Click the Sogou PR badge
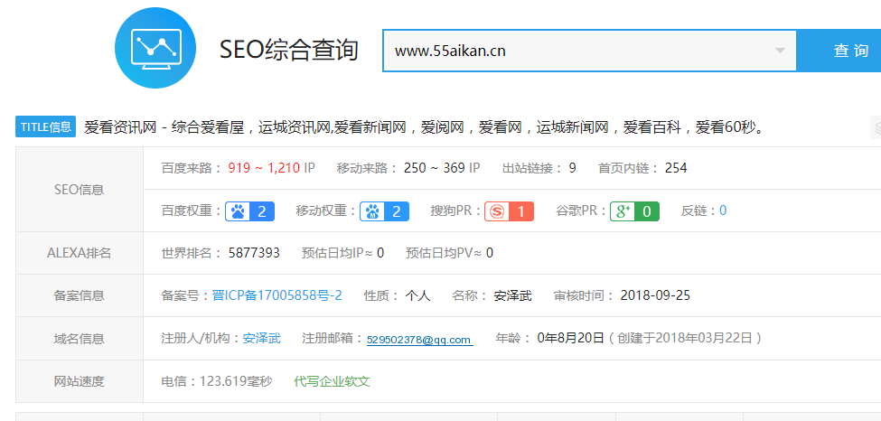 click(x=509, y=211)
